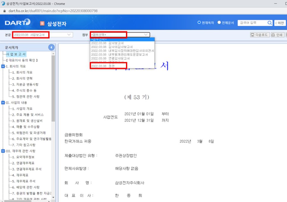
Task: Open 3. 연결재무제표 주석
Action: coord(27,169)
